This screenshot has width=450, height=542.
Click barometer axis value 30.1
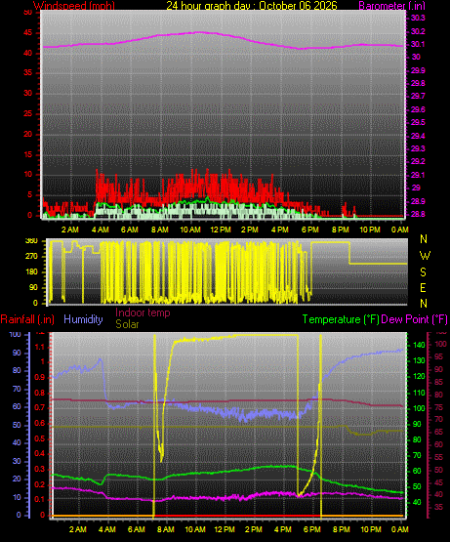click(x=418, y=44)
